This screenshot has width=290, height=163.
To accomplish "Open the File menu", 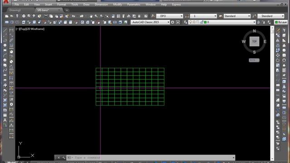I will coord(17,5).
